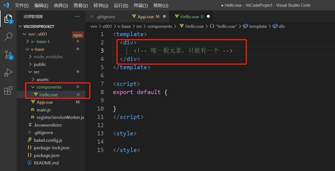Click the npm badge beside vvv\v001

(x=78, y=35)
